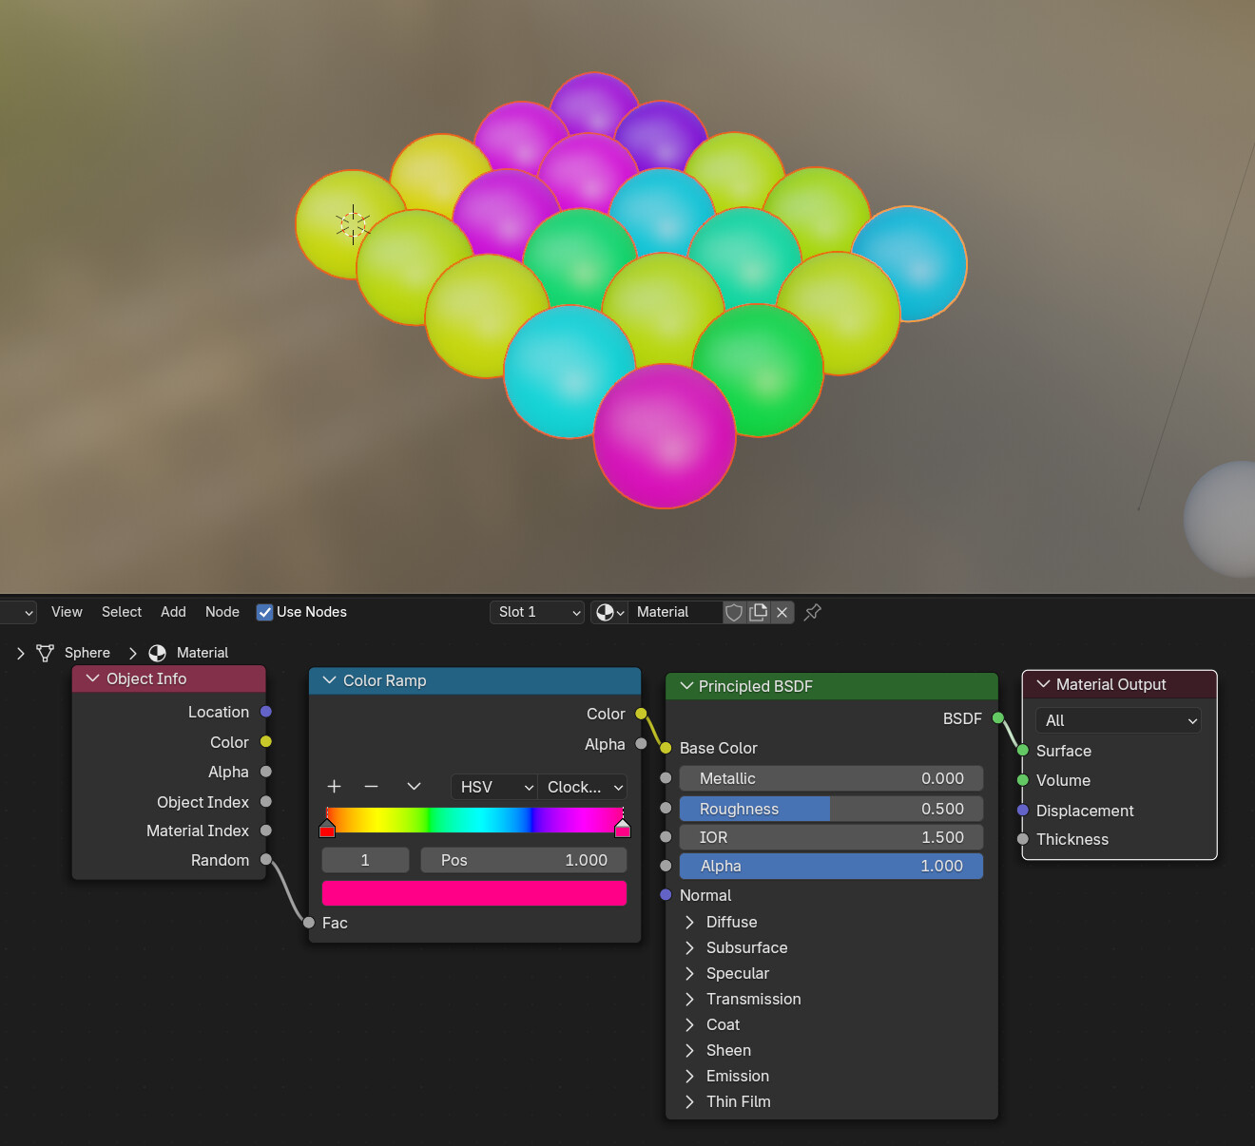Image resolution: width=1255 pixels, height=1146 pixels.
Task: Click the pink stop color swatch
Action: coord(474,893)
